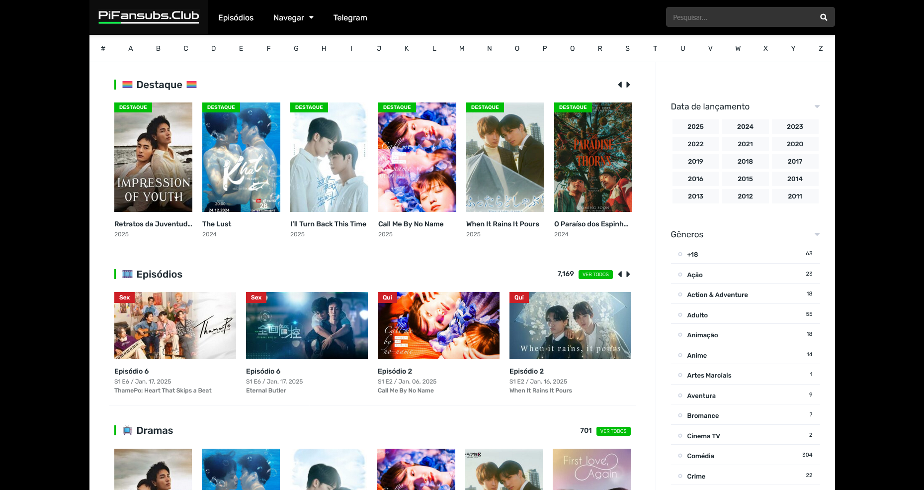
Task: Click the search magnifier icon
Action: pos(824,17)
